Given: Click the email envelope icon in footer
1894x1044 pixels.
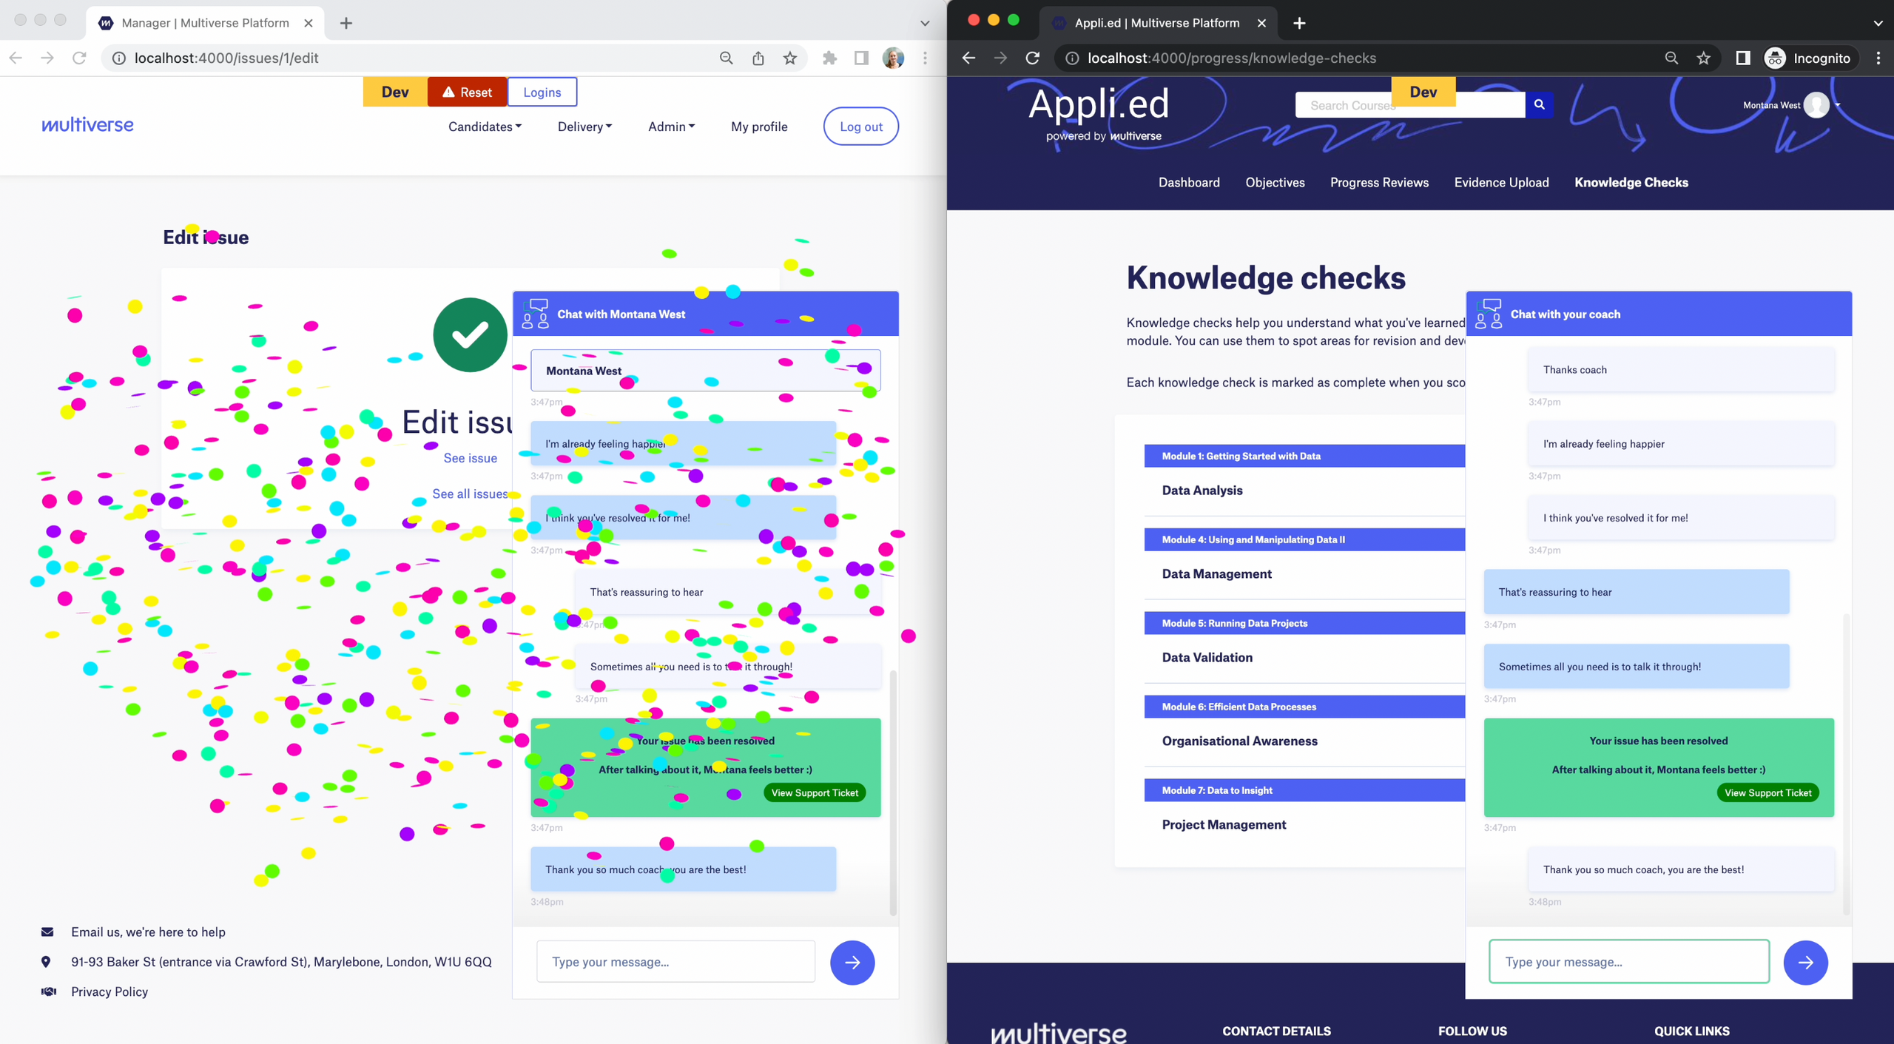Looking at the screenshot, I should pyautogui.click(x=47, y=932).
